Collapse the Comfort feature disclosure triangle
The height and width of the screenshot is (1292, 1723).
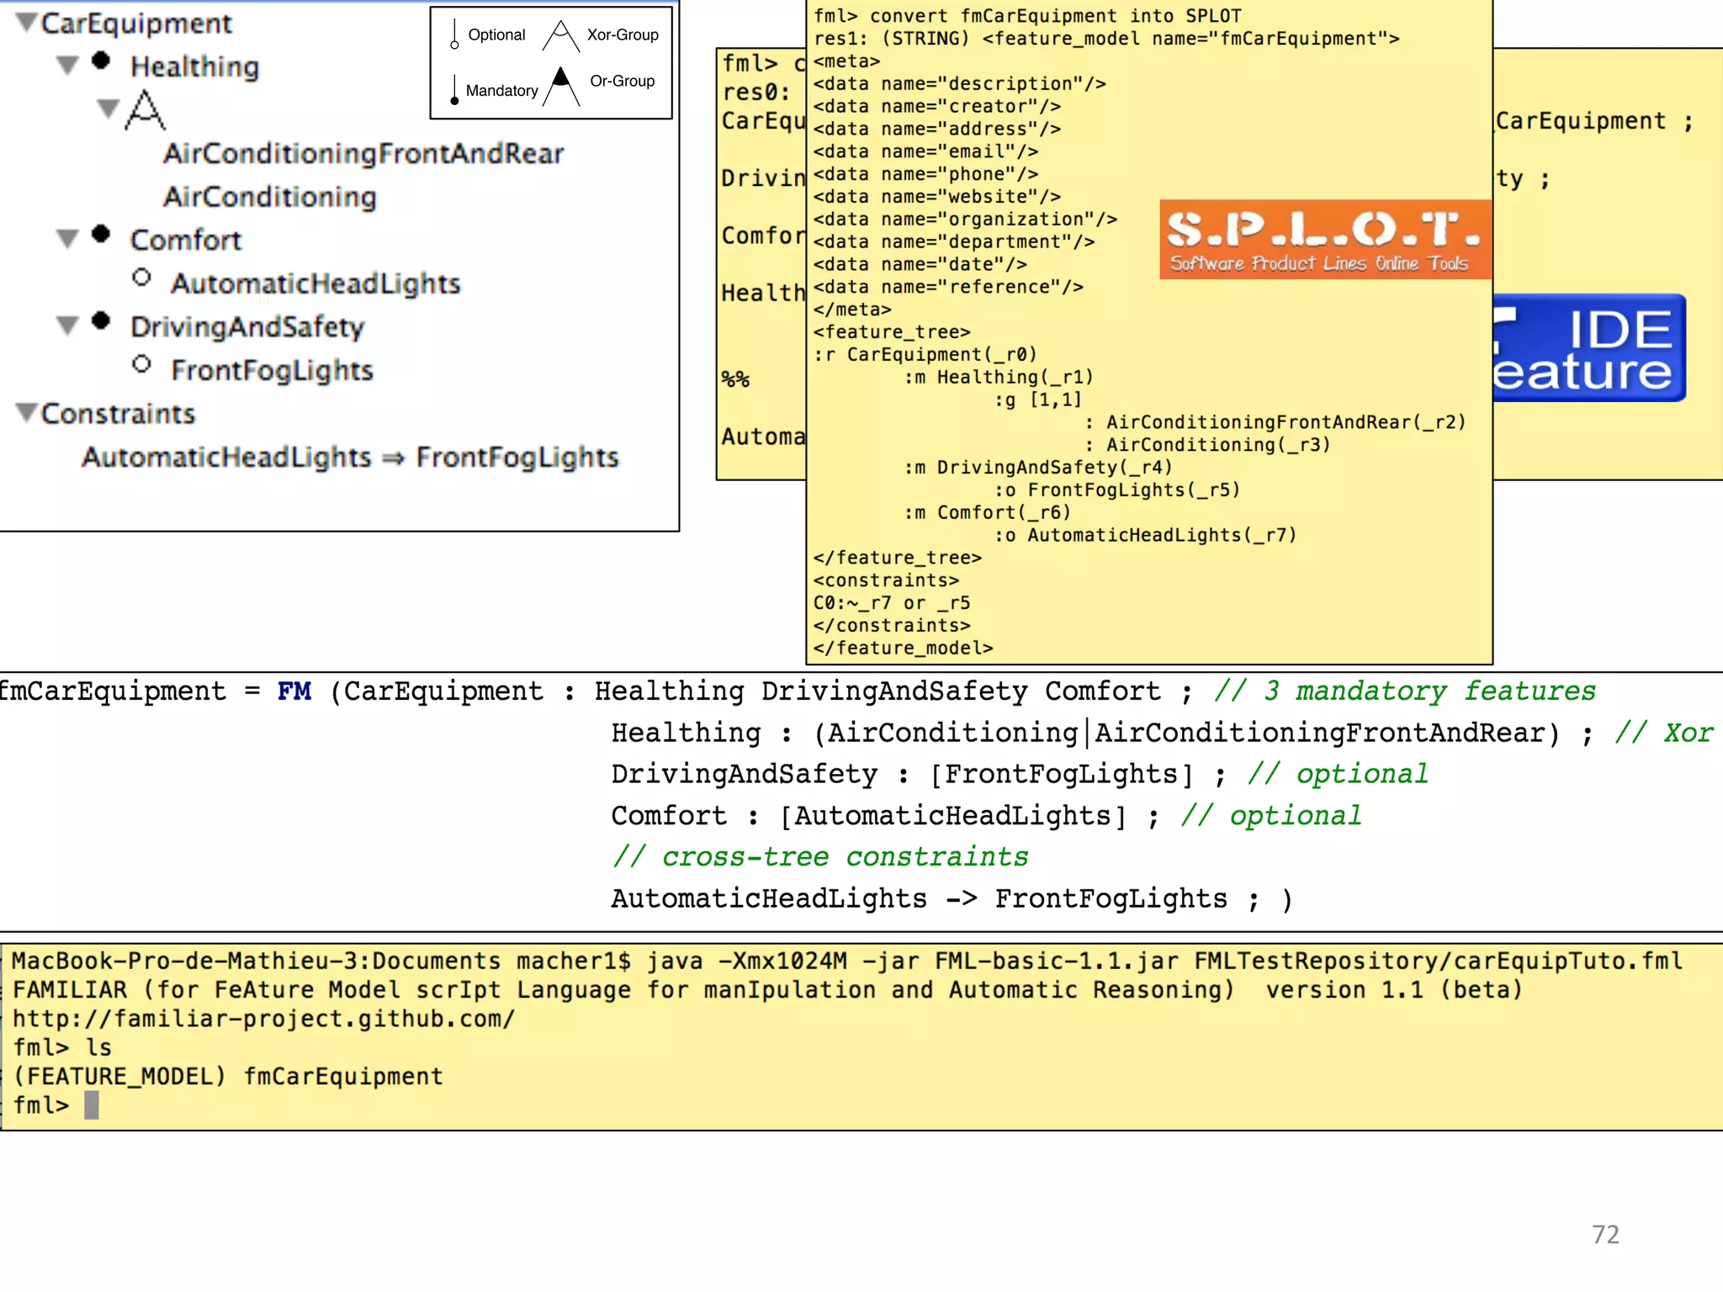pos(67,239)
